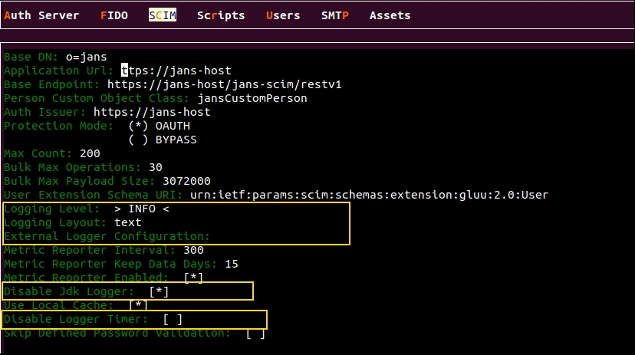Toggle Metric Reporter Enabled checkbox
635x355 pixels.
194,278
